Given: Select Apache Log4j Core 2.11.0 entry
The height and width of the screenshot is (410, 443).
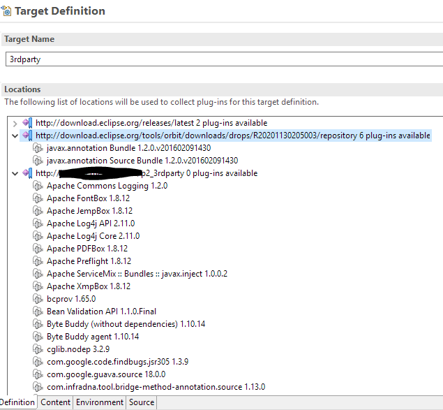Looking at the screenshot, I should point(93,235).
